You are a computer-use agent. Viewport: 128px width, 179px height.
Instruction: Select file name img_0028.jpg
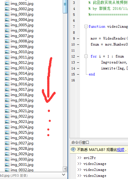[x=22, y=149]
